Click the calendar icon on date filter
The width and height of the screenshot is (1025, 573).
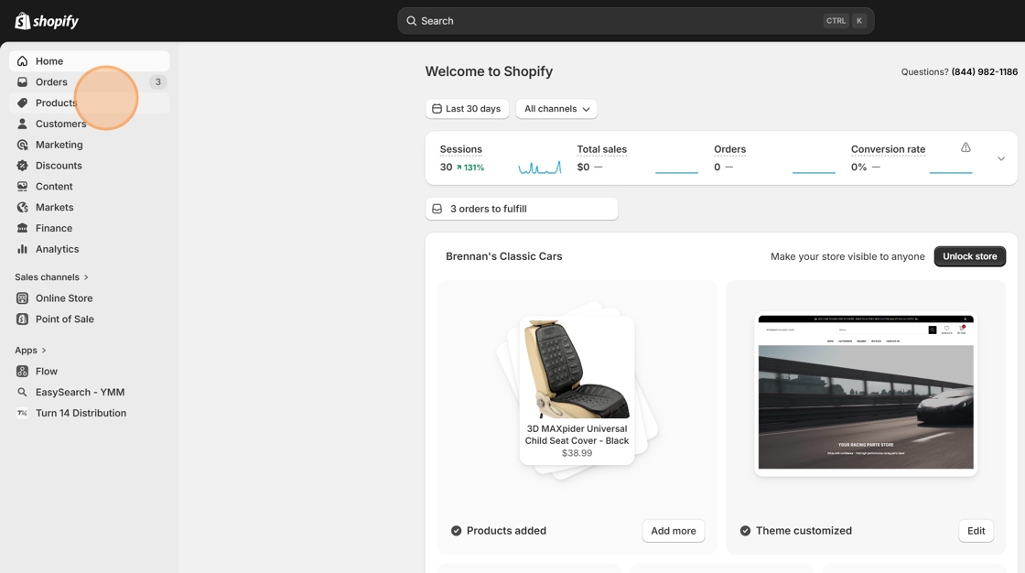437,109
